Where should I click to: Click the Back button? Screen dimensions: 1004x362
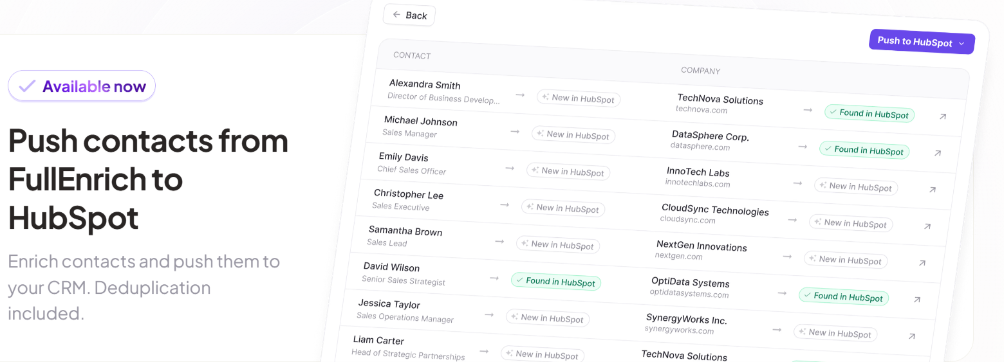409,15
